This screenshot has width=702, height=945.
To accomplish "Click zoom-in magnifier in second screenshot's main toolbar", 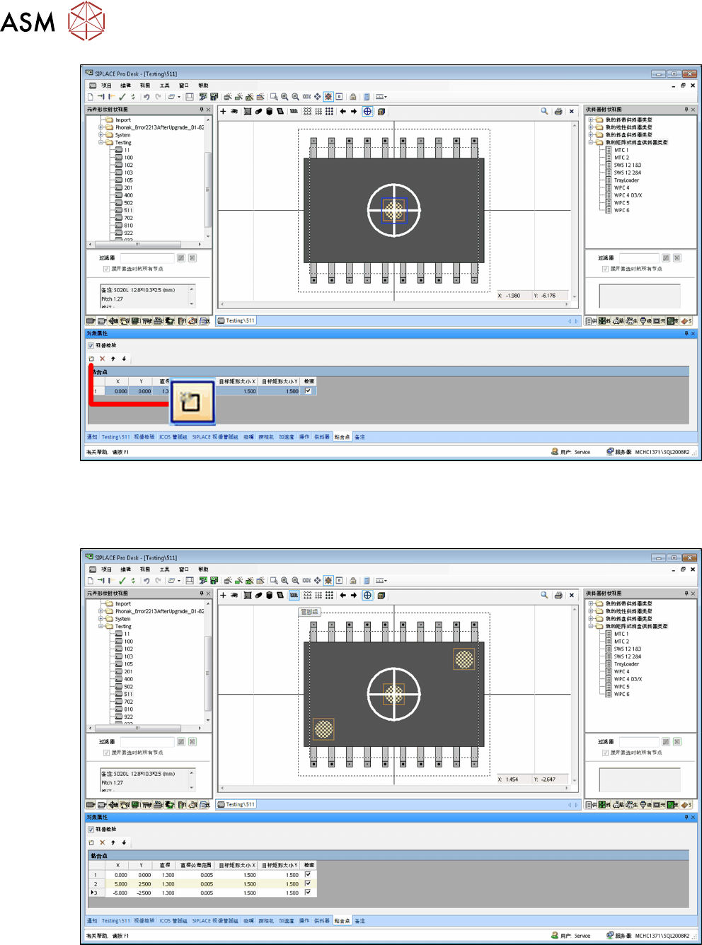I will click(x=284, y=581).
